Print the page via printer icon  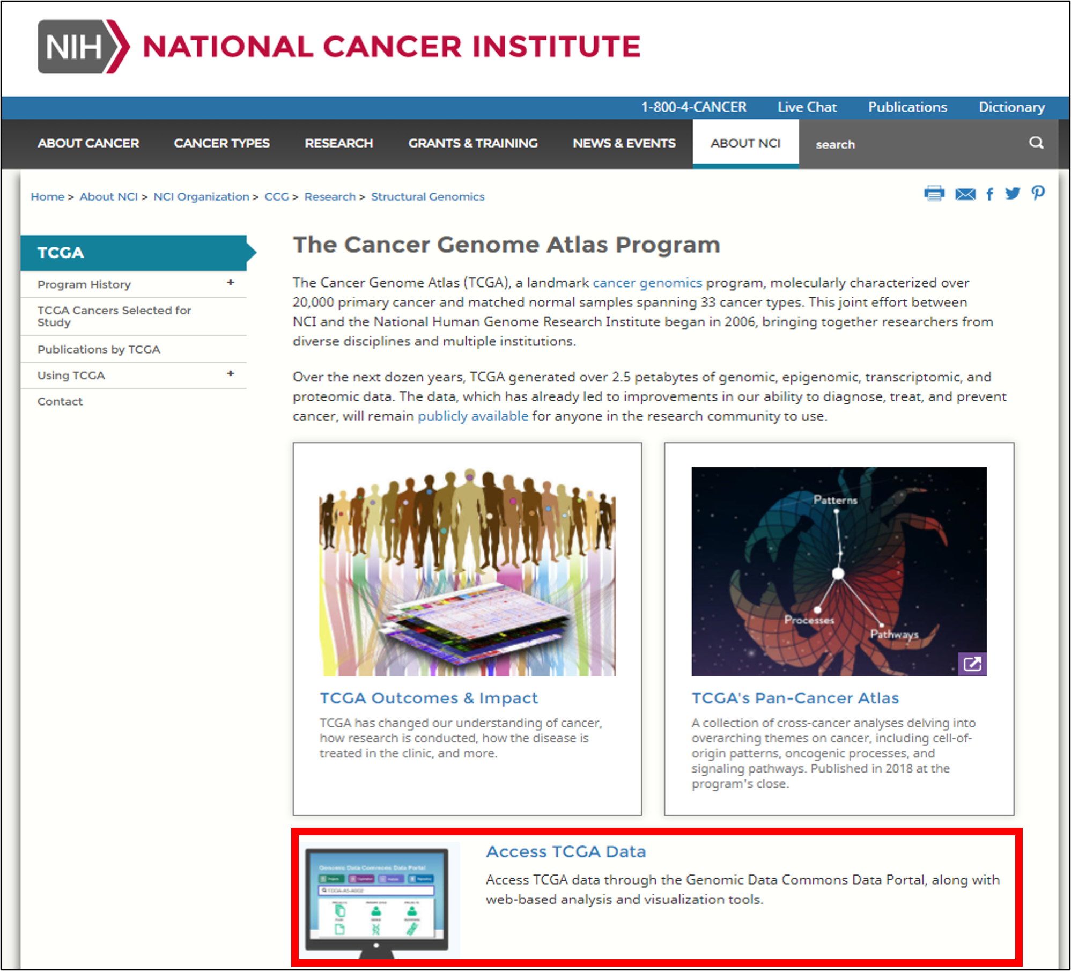934,193
